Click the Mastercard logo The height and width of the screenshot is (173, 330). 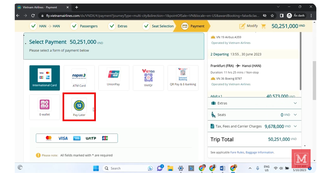click(x=49, y=138)
